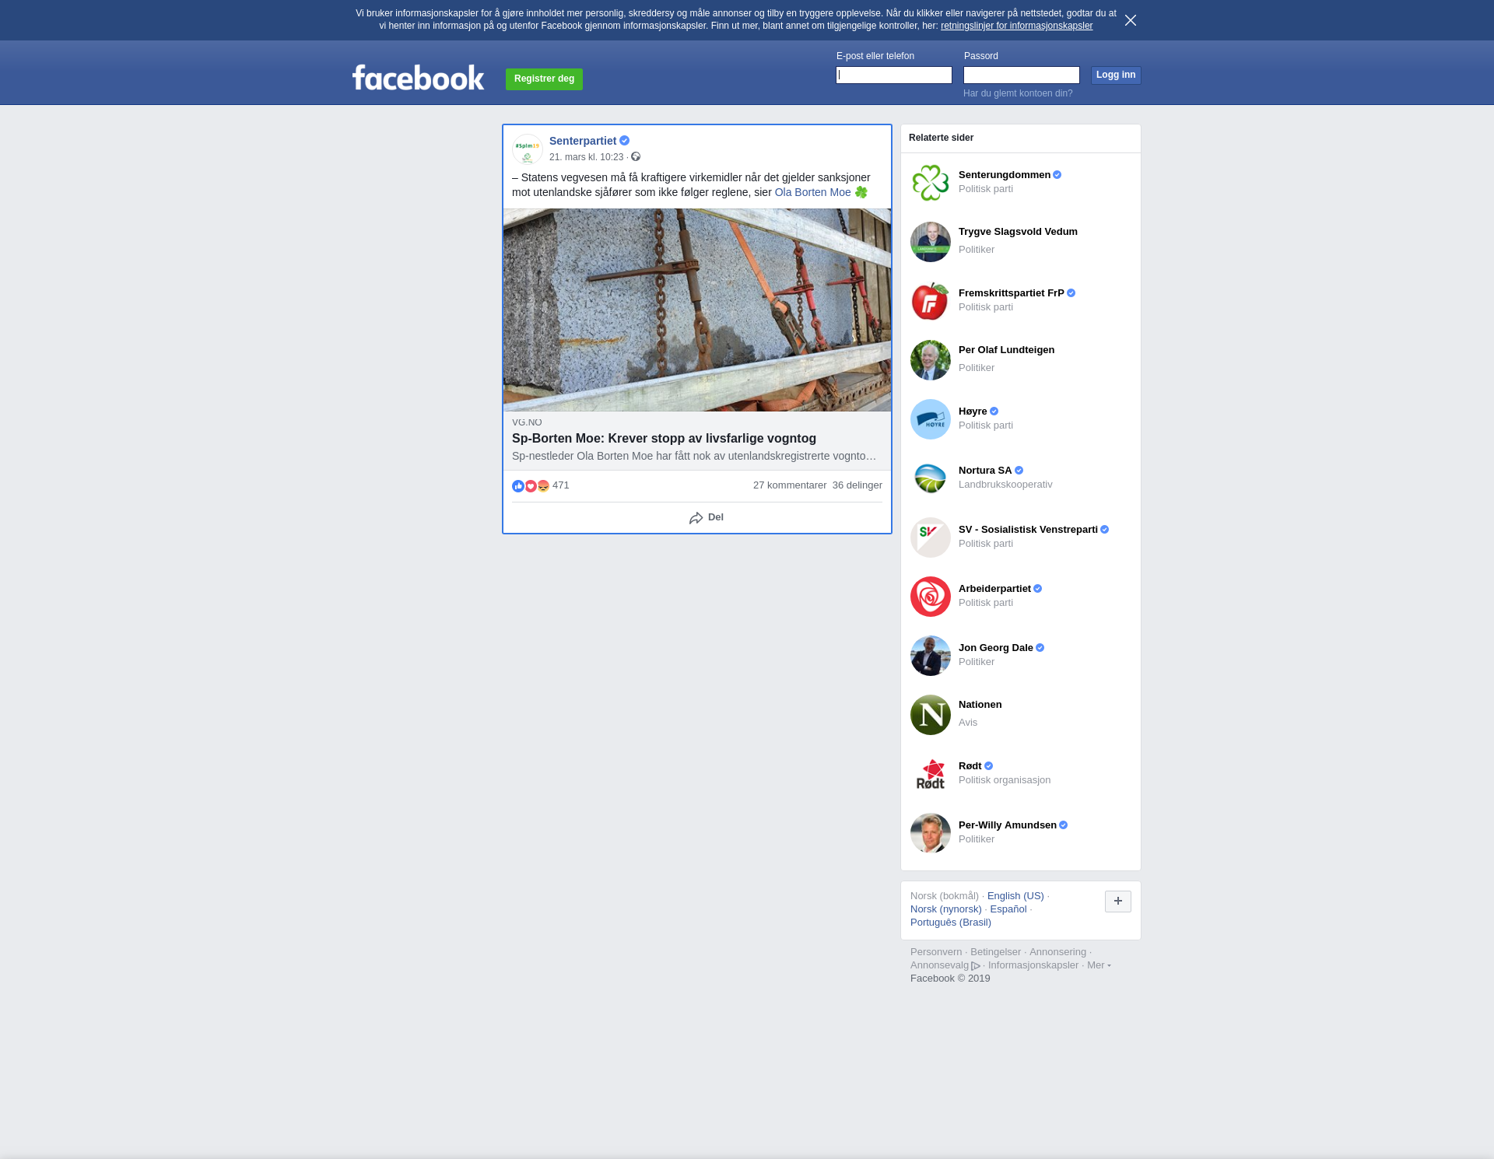Open the VG article image thumbnail
The image size is (1494, 1159).
697,310
